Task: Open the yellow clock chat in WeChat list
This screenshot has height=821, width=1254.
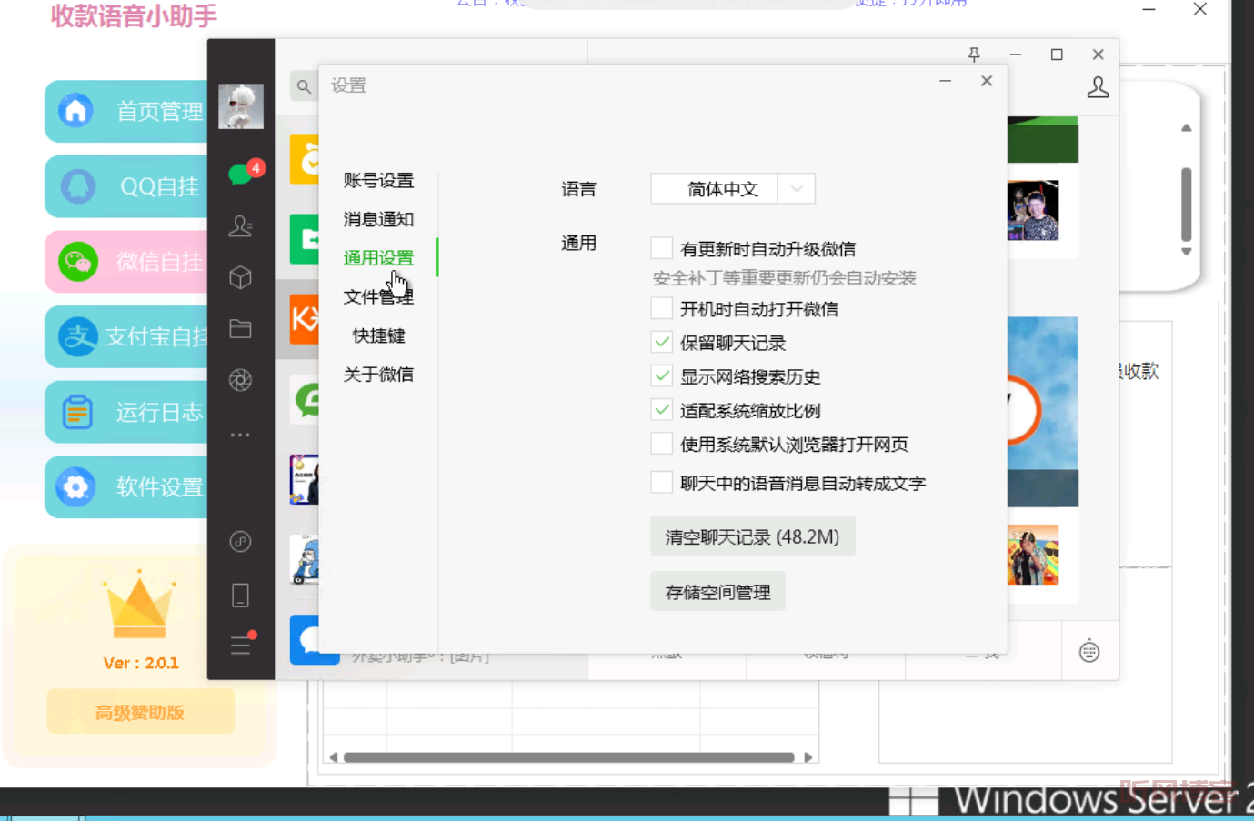Action: (x=305, y=160)
